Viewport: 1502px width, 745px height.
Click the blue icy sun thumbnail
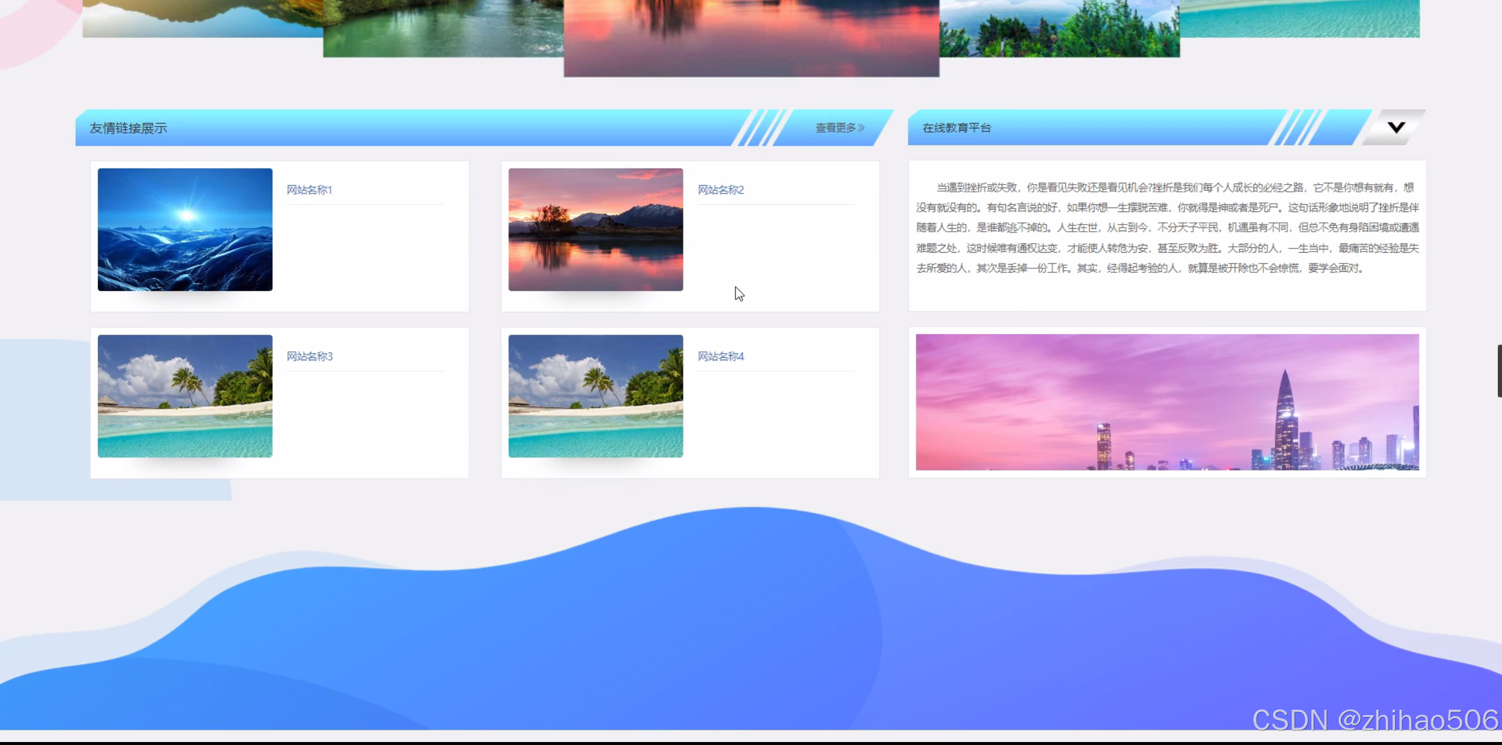click(x=185, y=229)
